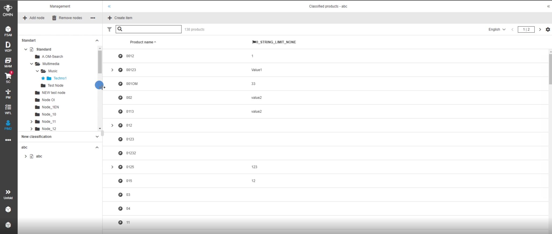Open product 015
Screen dimensions: 552x234
point(129,181)
